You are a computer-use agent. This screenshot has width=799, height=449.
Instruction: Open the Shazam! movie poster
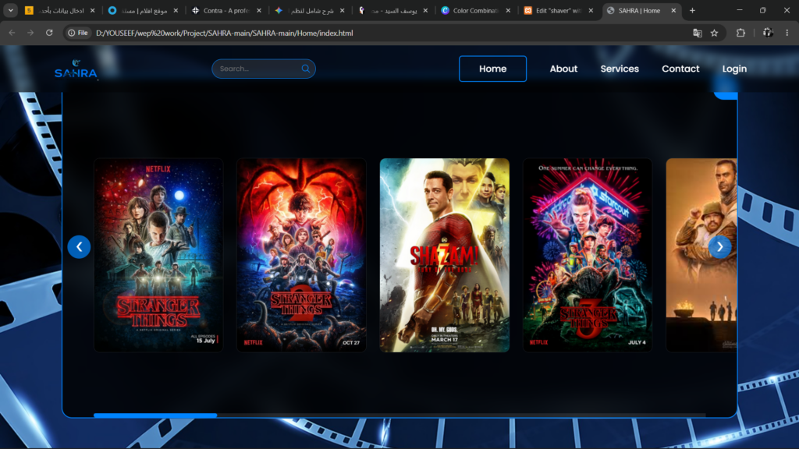coord(444,255)
